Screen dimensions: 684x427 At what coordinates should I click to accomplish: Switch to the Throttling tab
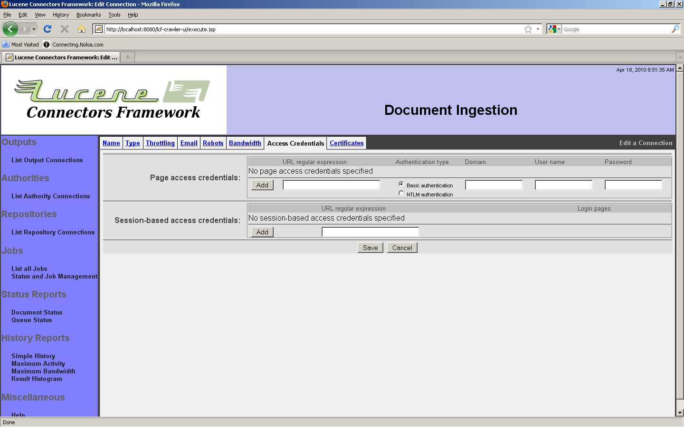[160, 143]
